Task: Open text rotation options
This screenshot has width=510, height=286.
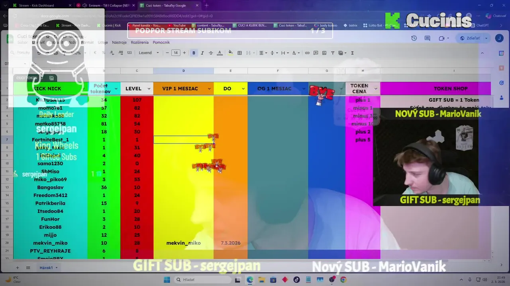Action: click(295, 53)
